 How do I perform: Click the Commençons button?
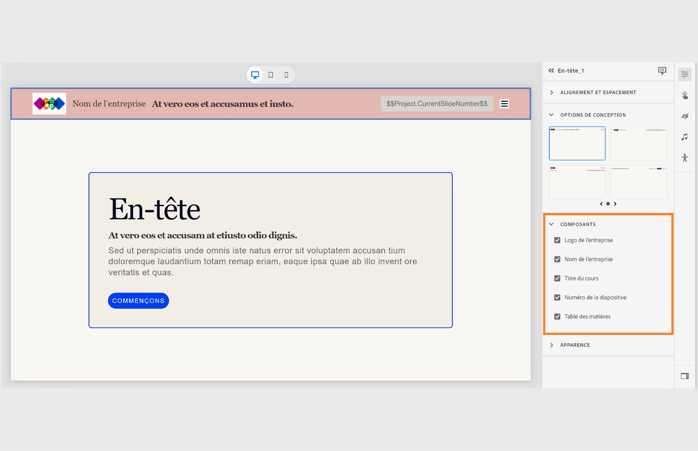pos(138,300)
